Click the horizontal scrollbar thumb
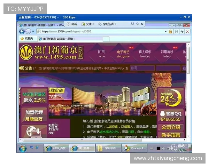 pos(82,140)
